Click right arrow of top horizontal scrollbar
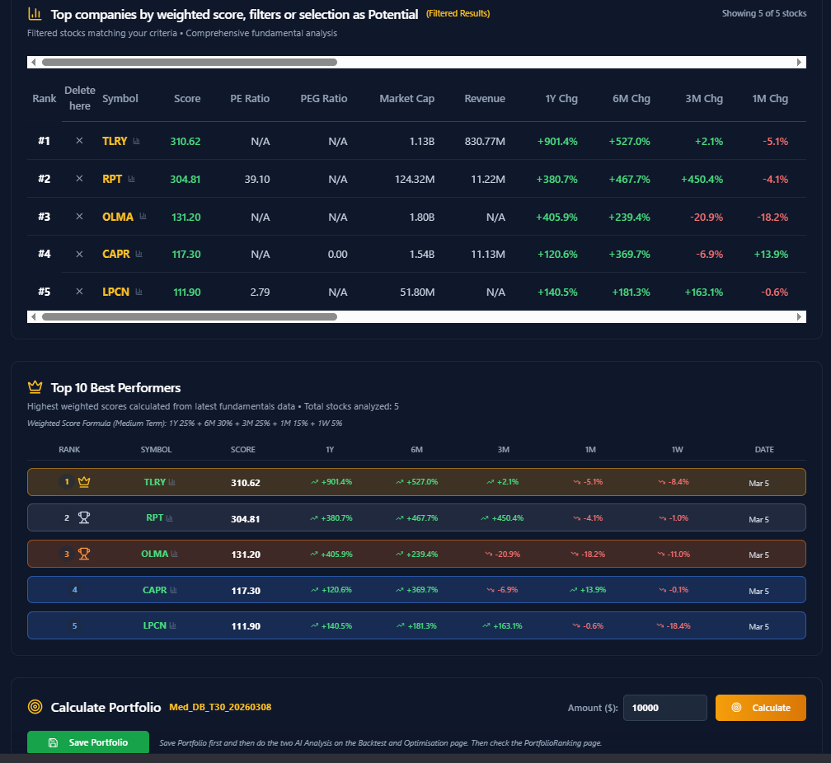The image size is (831, 763). 799,63
